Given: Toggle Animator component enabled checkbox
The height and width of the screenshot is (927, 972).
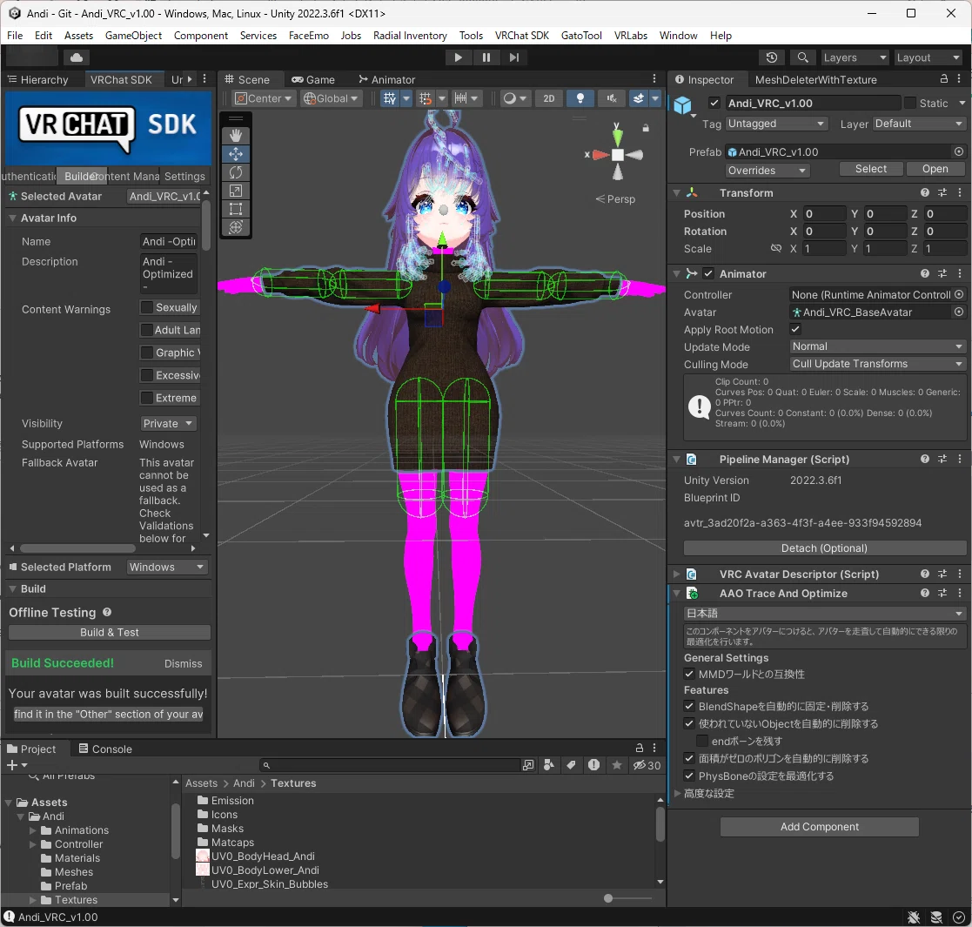Looking at the screenshot, I should (x=708, y=273).
